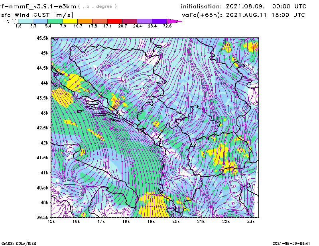Click the 2021-08-09-09:41 timestamp at bottom right
This screenshot has width=319, height=246.
coord(295,243)
